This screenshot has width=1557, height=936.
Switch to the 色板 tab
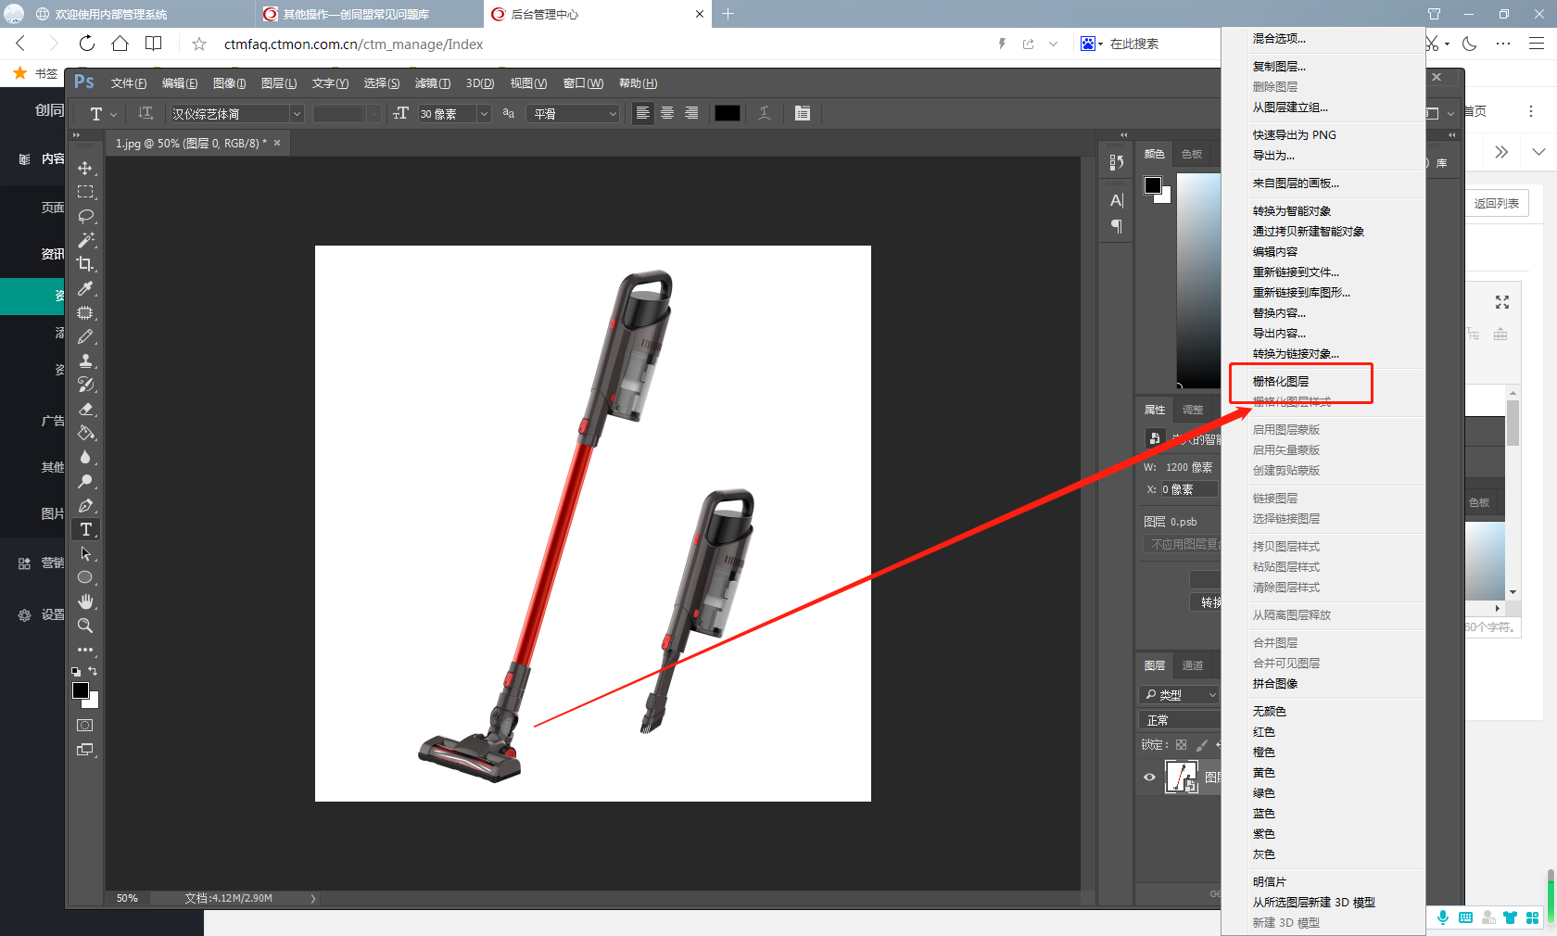(1192, 154)
